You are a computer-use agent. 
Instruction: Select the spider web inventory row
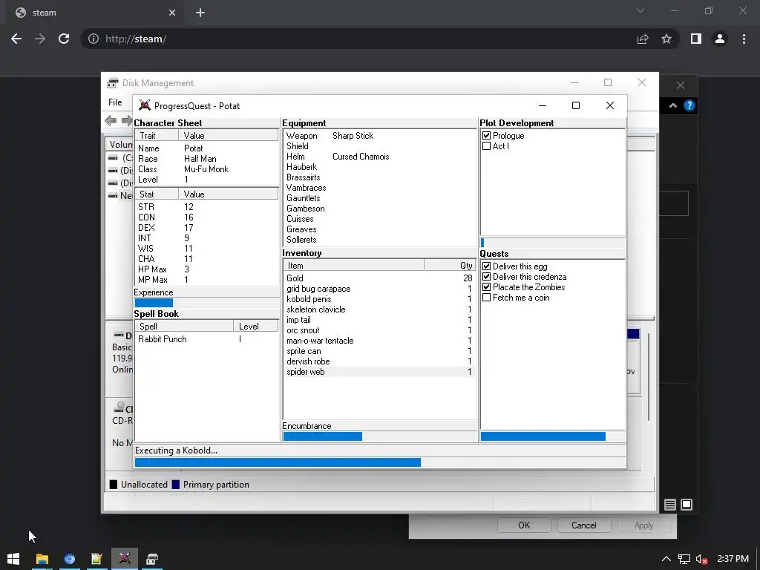379,372
